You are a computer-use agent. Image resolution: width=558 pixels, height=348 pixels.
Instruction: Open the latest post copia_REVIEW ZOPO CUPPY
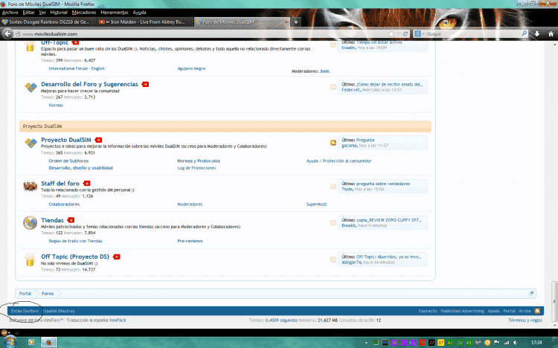point(388,220)
